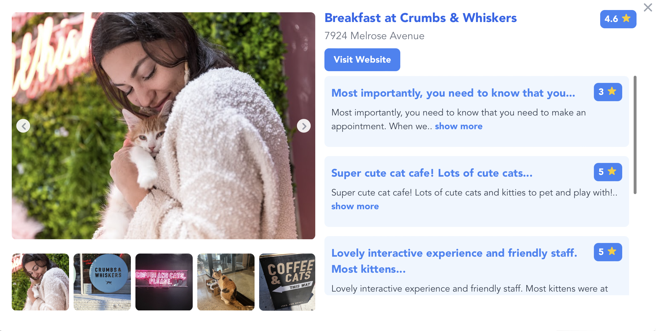Select the calico cat eating thumbnail
Image resolution: width=656 pixels, height=331 pixels.
tap(226, 282)
